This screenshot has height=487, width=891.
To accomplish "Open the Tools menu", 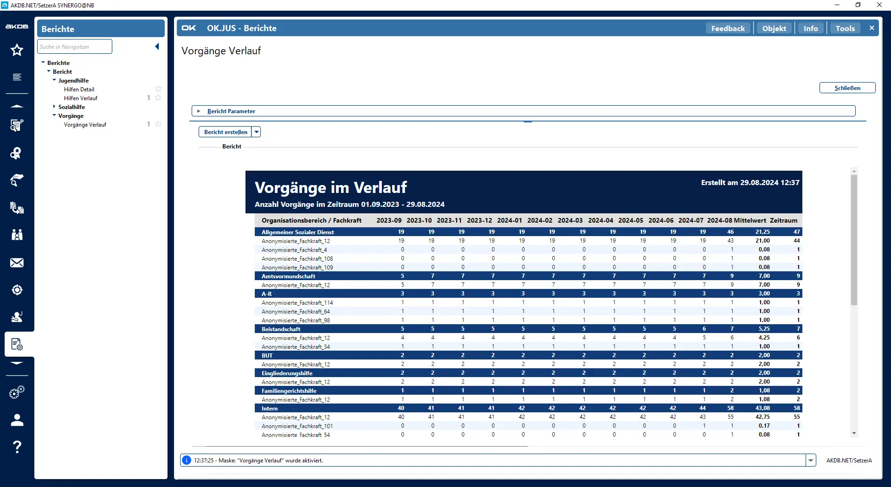I will (845, 28).
